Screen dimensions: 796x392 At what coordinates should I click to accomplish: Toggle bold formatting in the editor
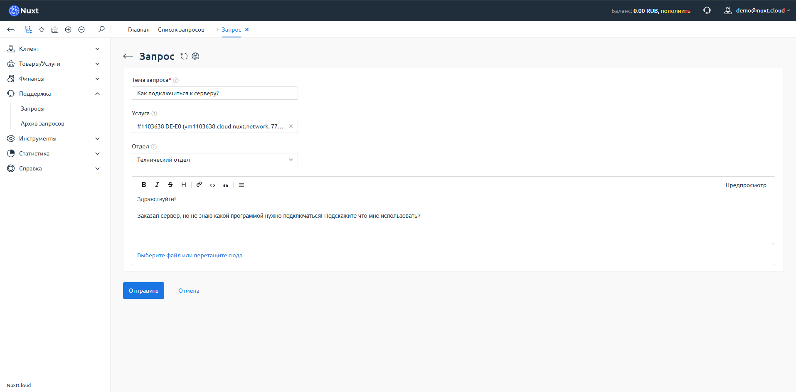pyautogui.click(x=144, y=185)
